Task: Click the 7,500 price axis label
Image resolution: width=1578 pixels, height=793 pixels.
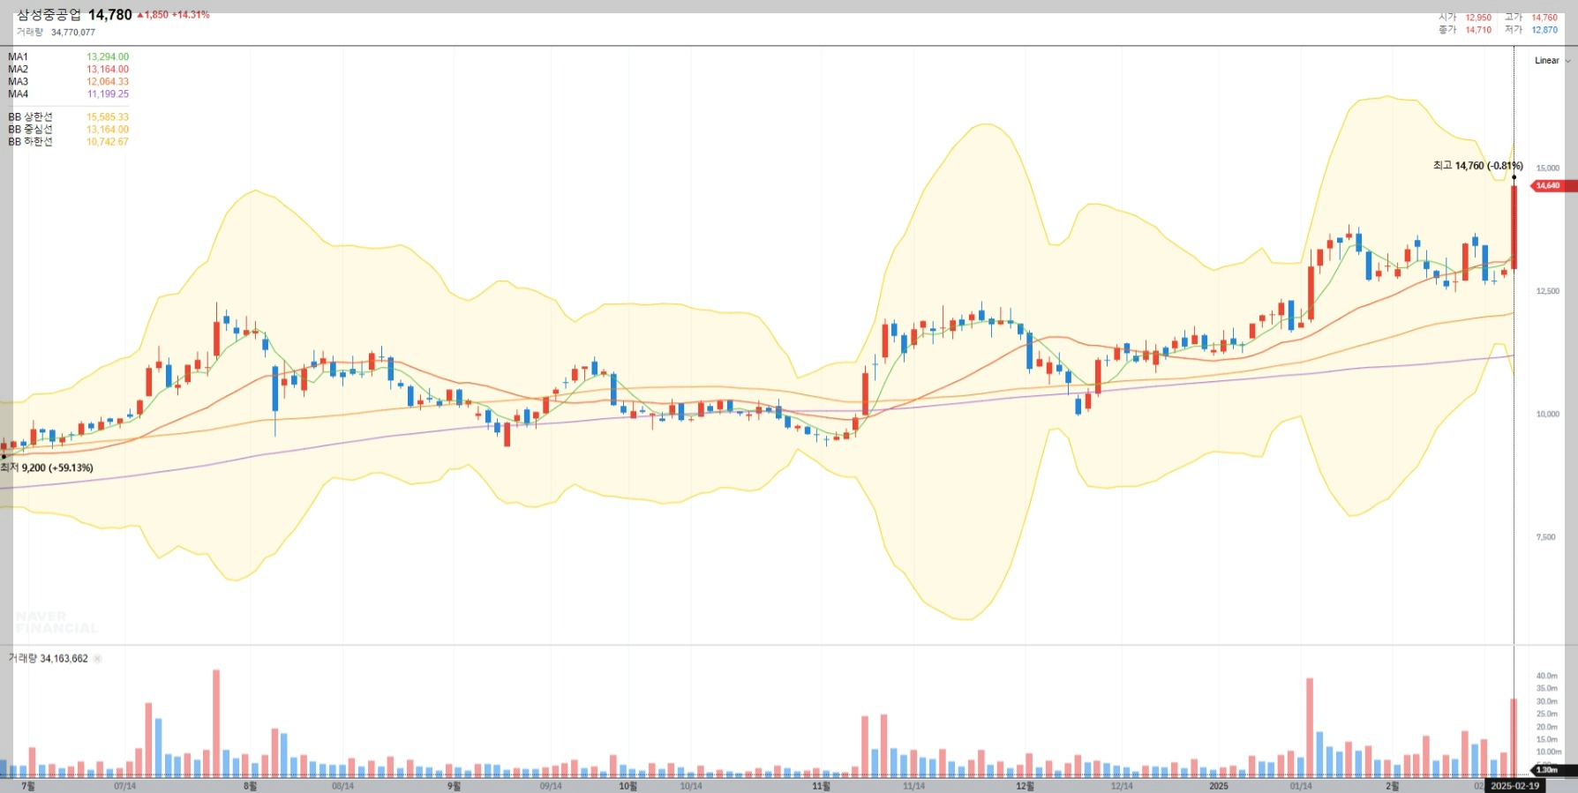Action: 1545,537
